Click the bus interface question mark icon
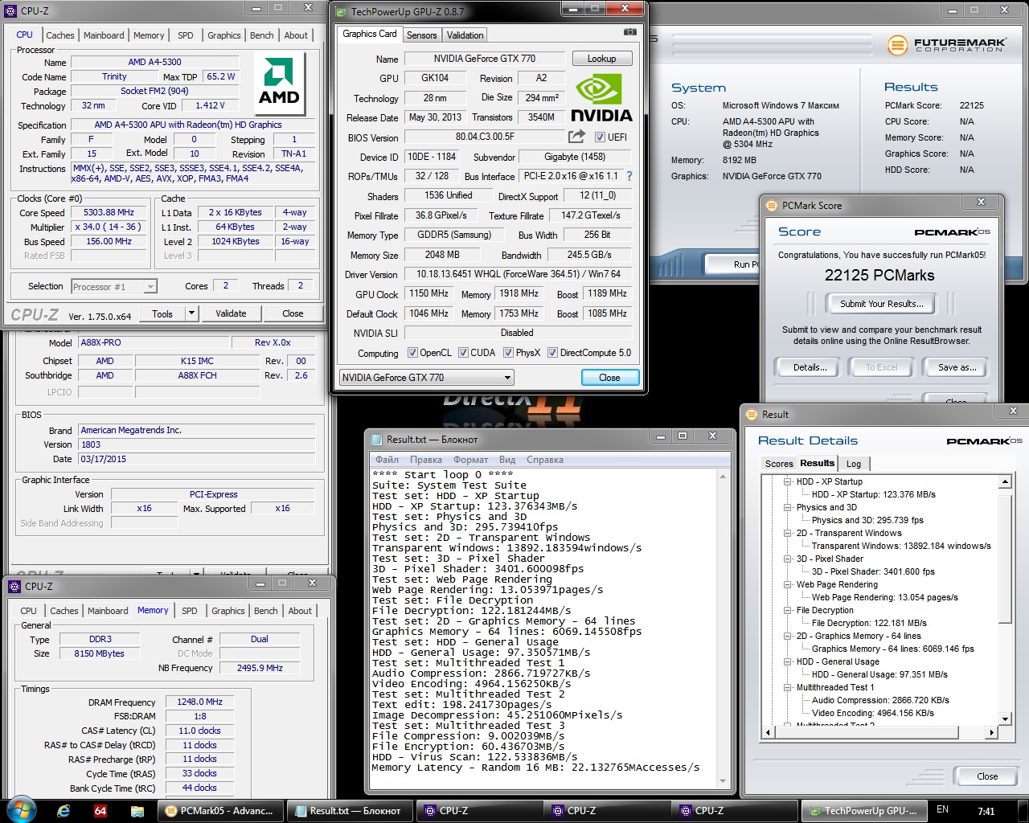 629,176
